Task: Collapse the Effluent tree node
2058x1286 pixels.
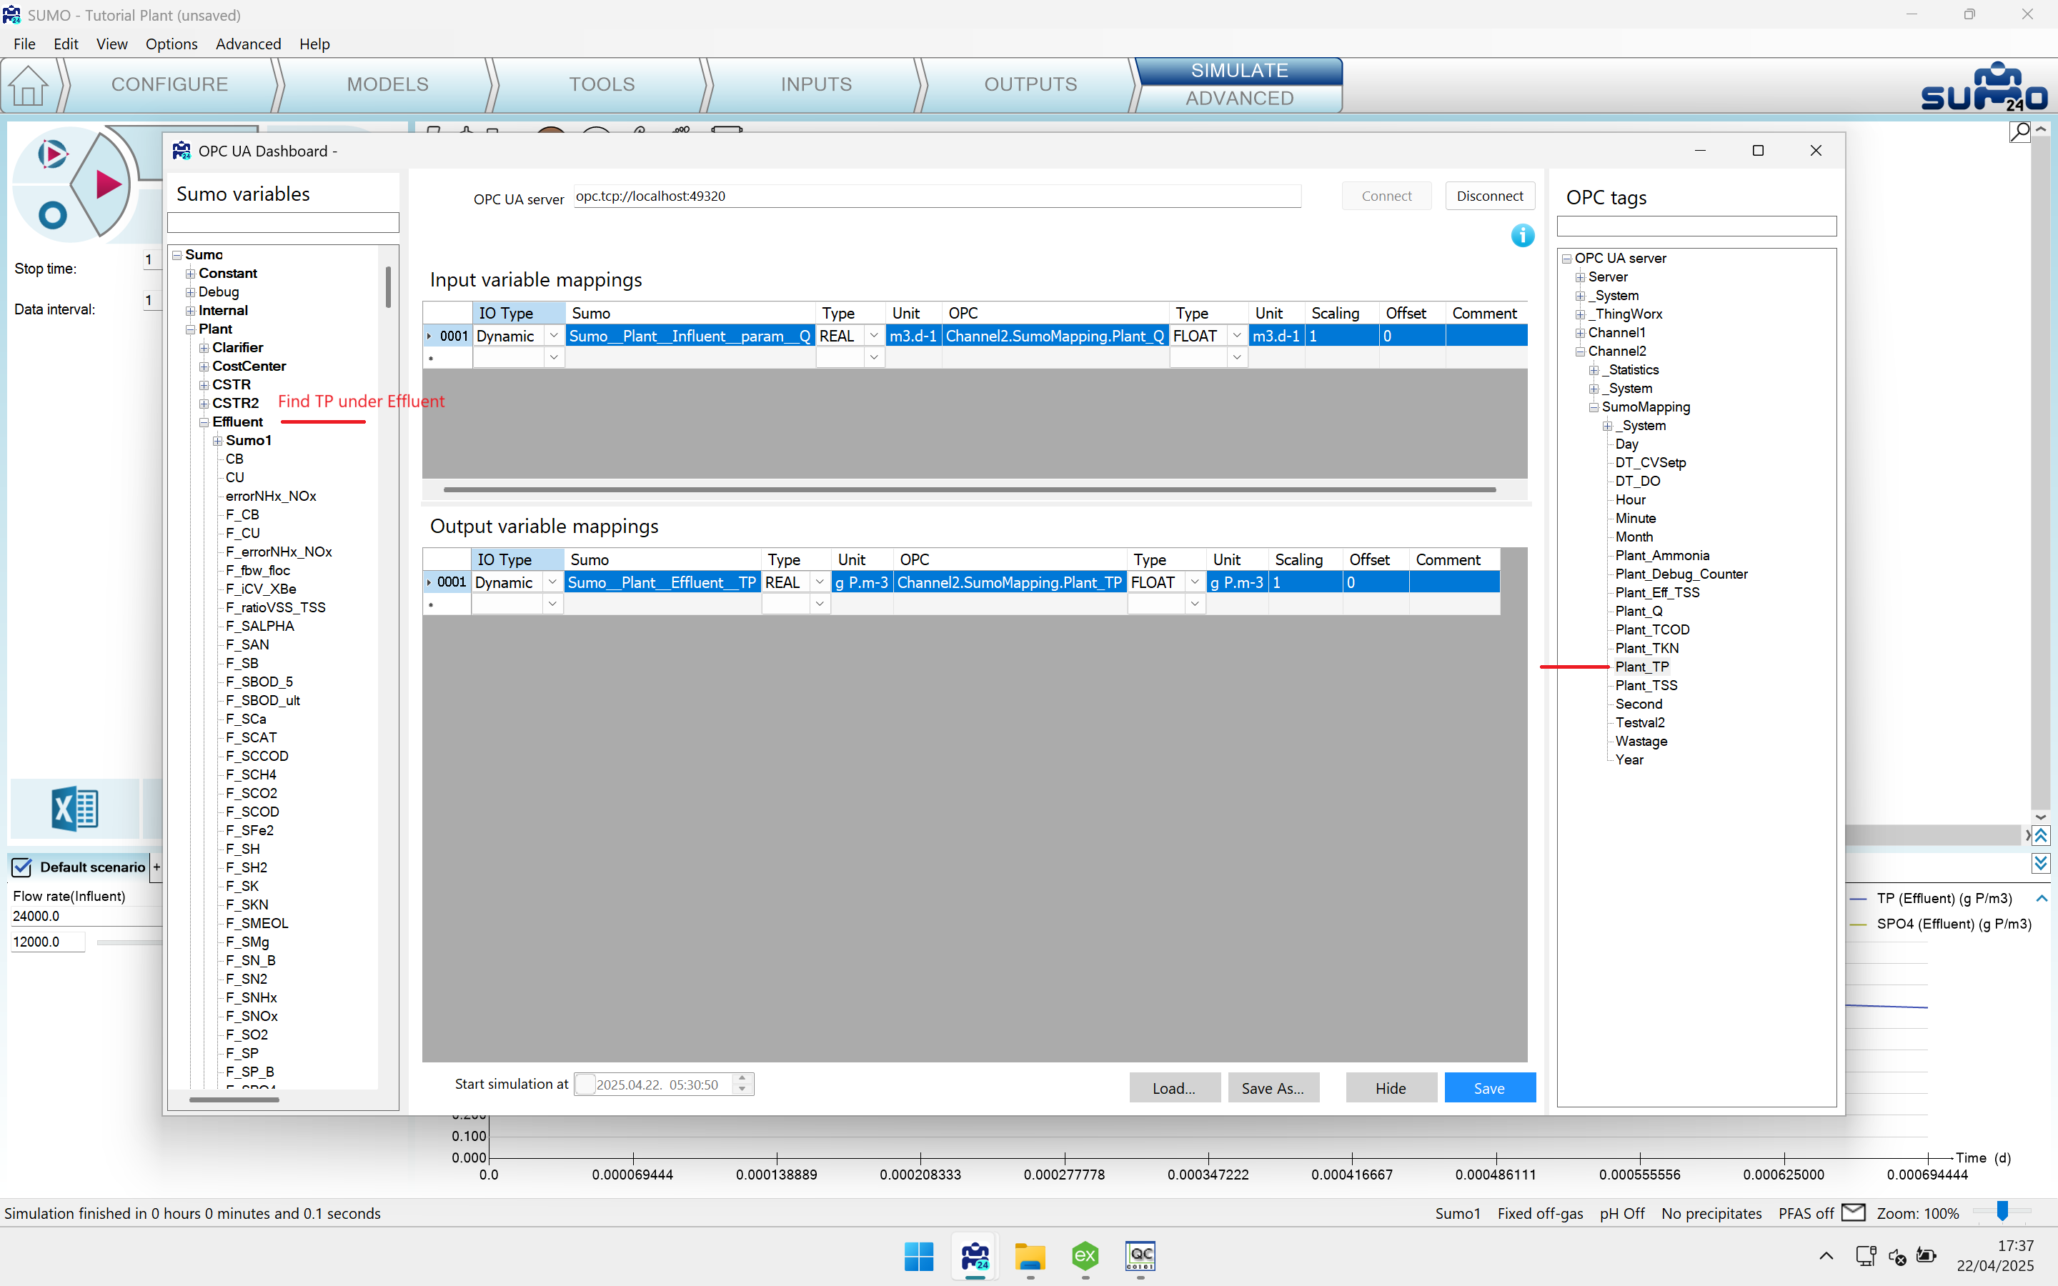Action: pos(204,423)
